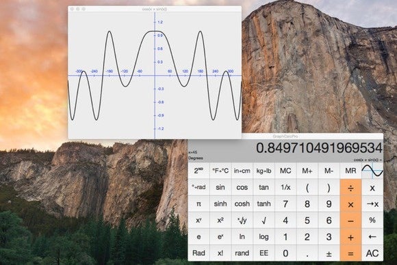
Task: Click the x! factorial key
Action: (220, 253)
